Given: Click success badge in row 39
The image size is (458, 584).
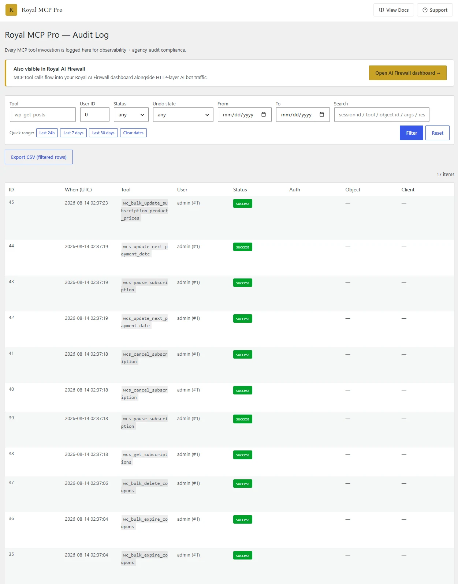Looking at the screenshot, I should tap(243, 419).
